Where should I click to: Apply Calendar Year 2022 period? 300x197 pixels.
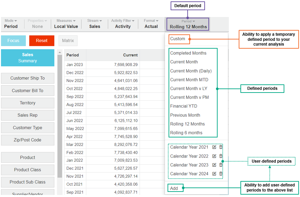point(189,156)
